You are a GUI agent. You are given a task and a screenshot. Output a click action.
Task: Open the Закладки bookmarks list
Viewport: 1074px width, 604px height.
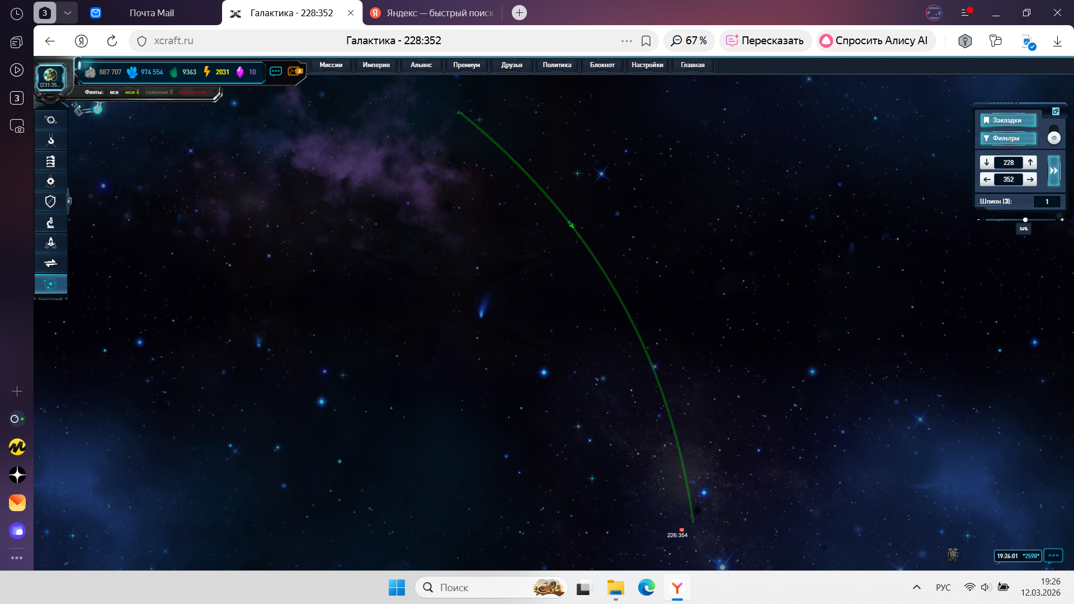point(1008,120)
